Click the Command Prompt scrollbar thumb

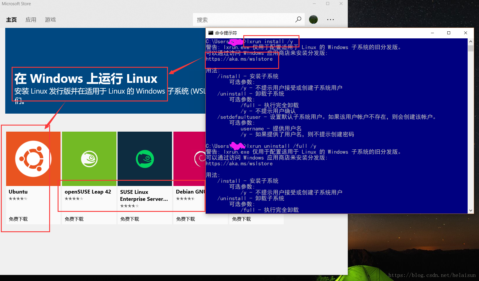pos(471,48)
